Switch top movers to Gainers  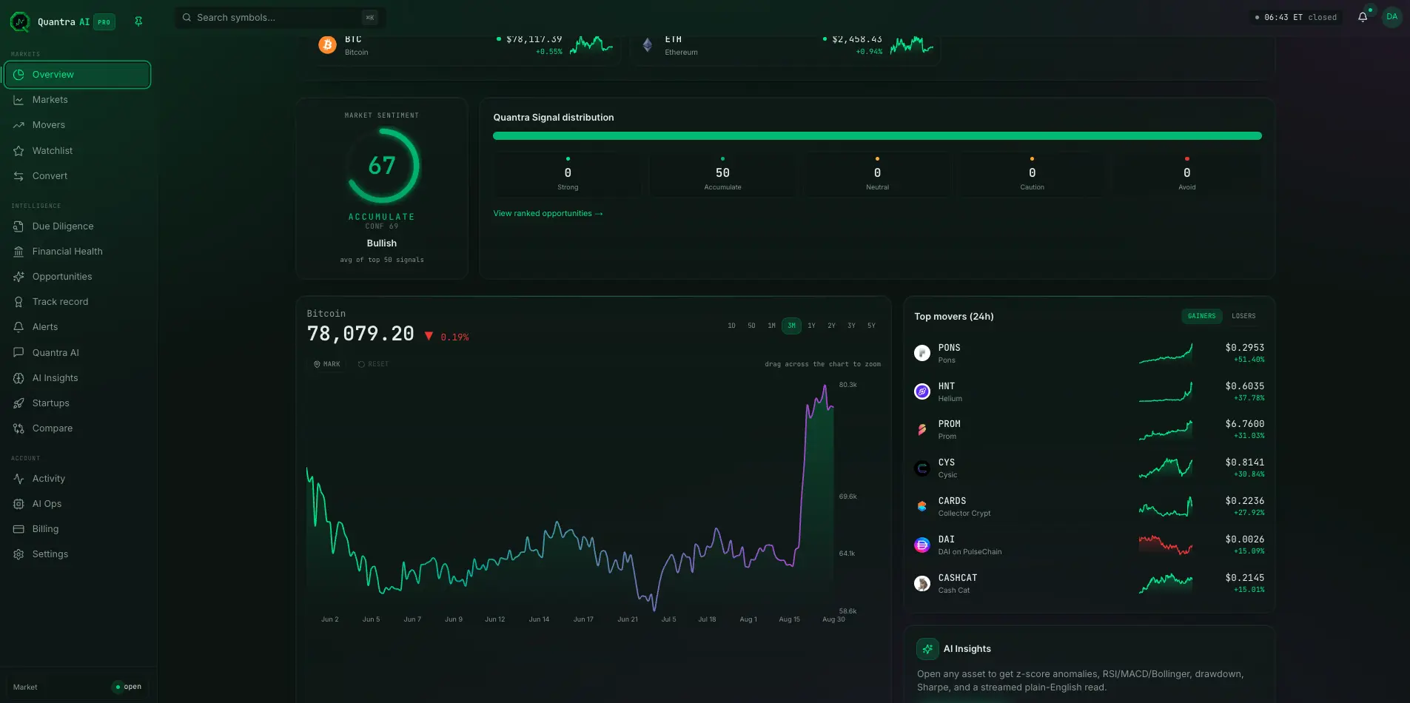1201,316
